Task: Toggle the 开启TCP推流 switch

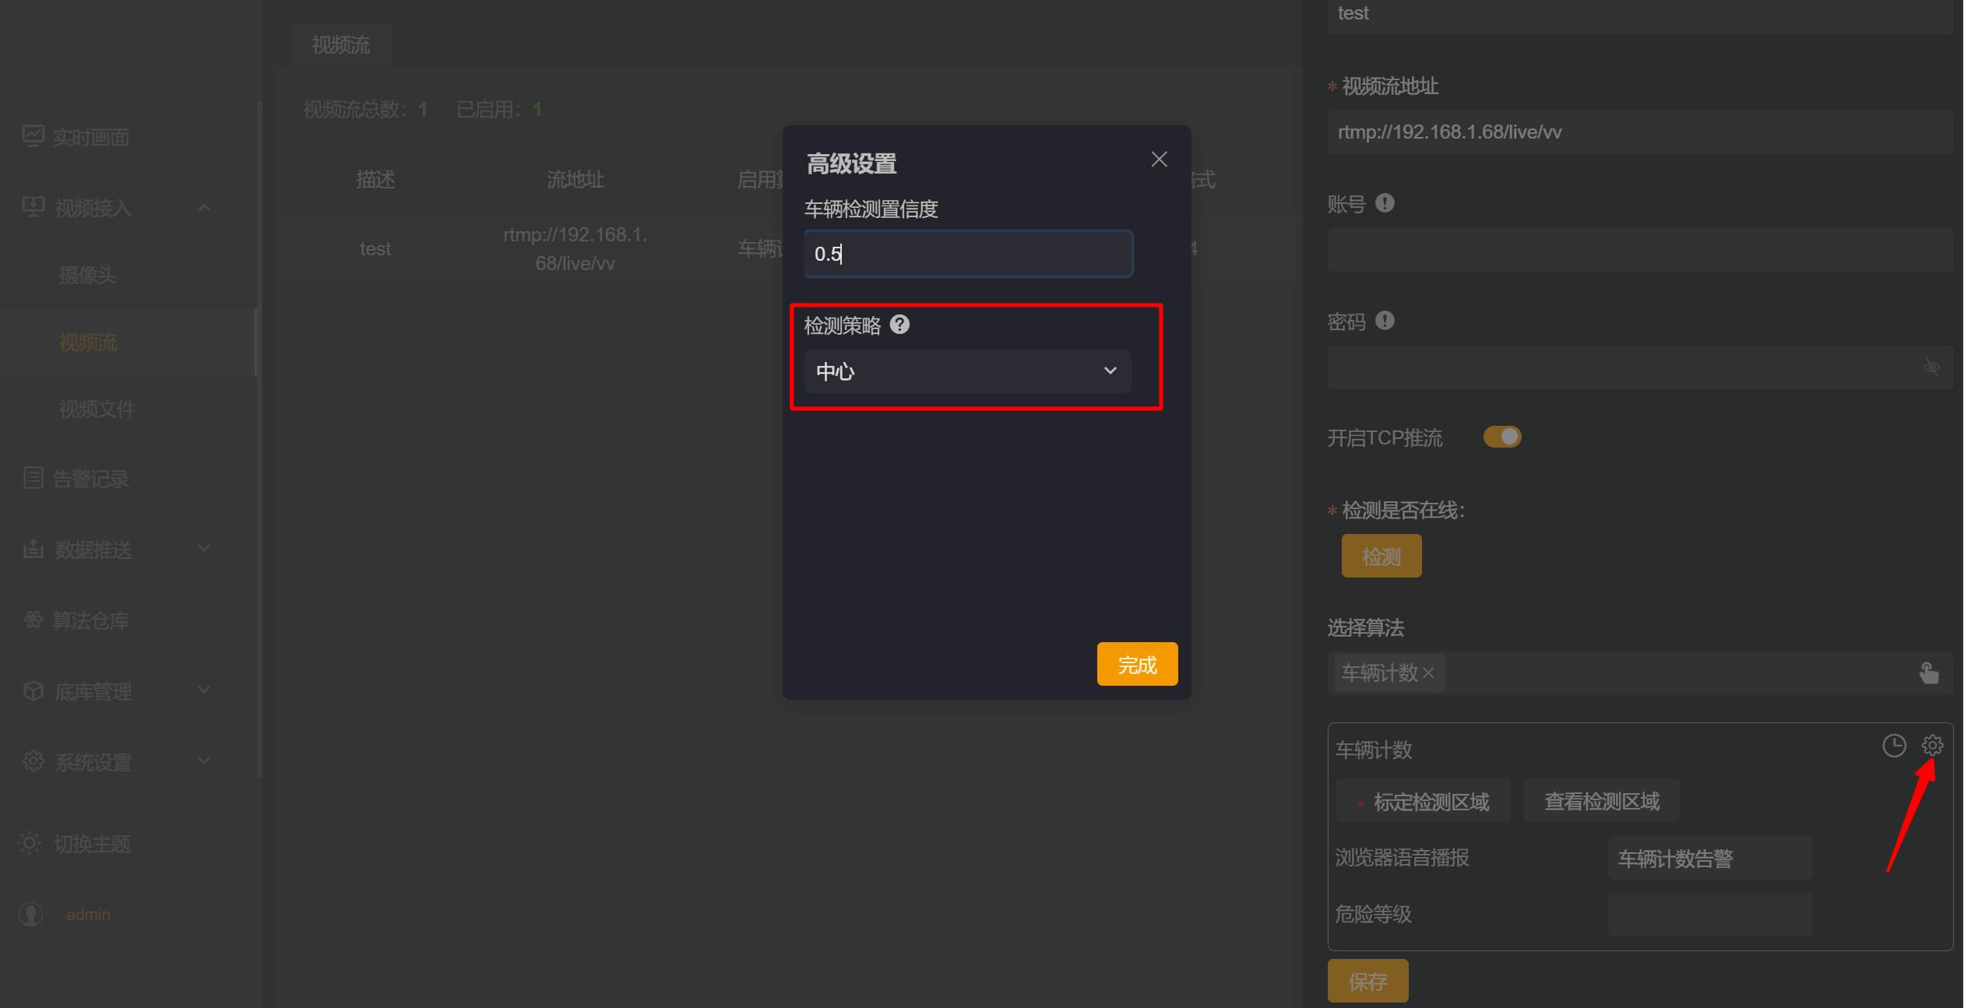Action: tap(1501, 437)
